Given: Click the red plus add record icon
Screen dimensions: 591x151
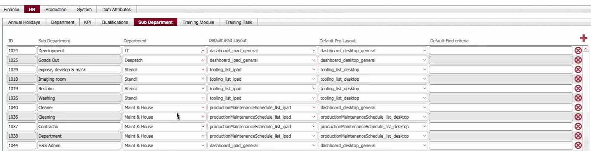Looking at the screenshot, I should 583,38.
